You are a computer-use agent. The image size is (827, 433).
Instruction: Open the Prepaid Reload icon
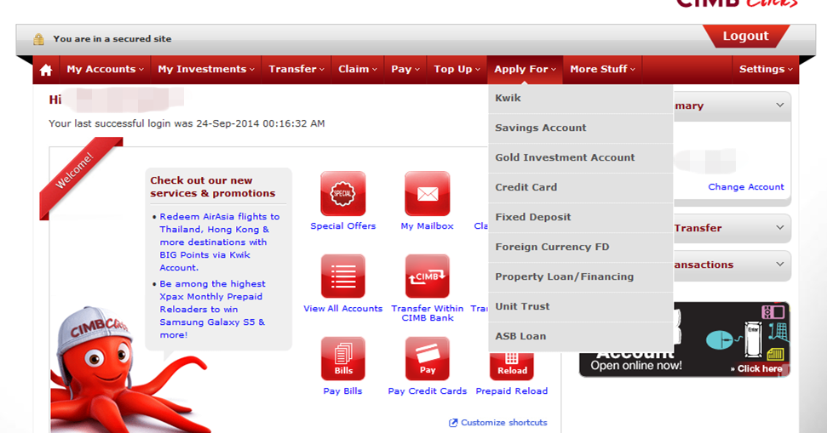click(x=512, y=366)
